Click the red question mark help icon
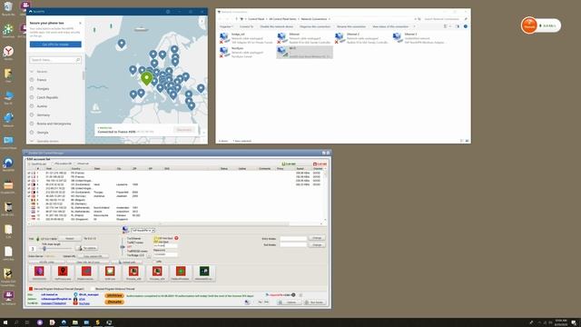 click(x=176, y=238)
